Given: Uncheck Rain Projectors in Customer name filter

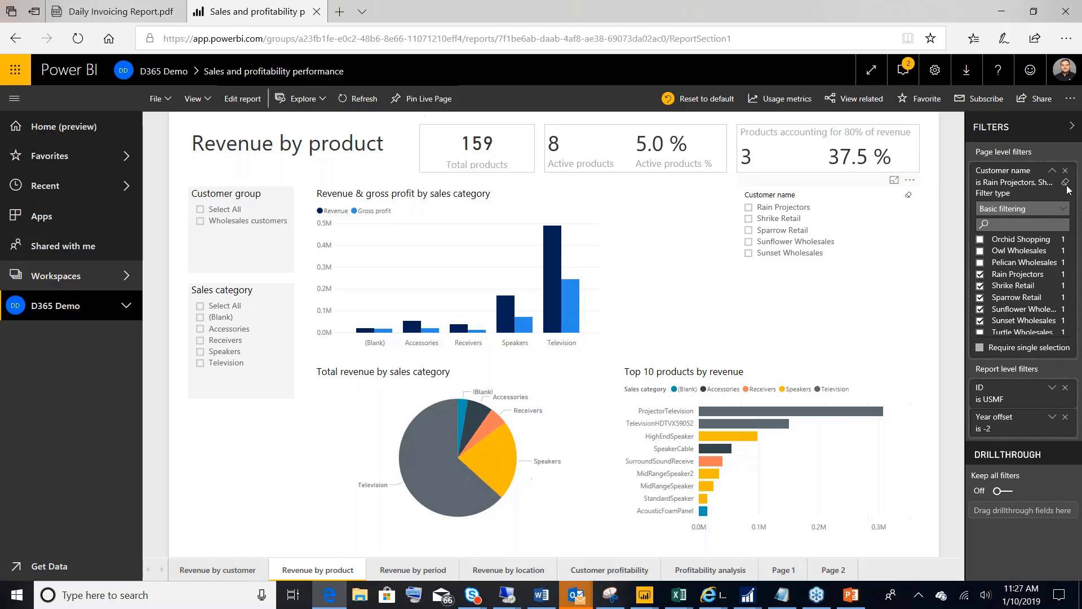Looking at the screenshot, I should (979, 274).
